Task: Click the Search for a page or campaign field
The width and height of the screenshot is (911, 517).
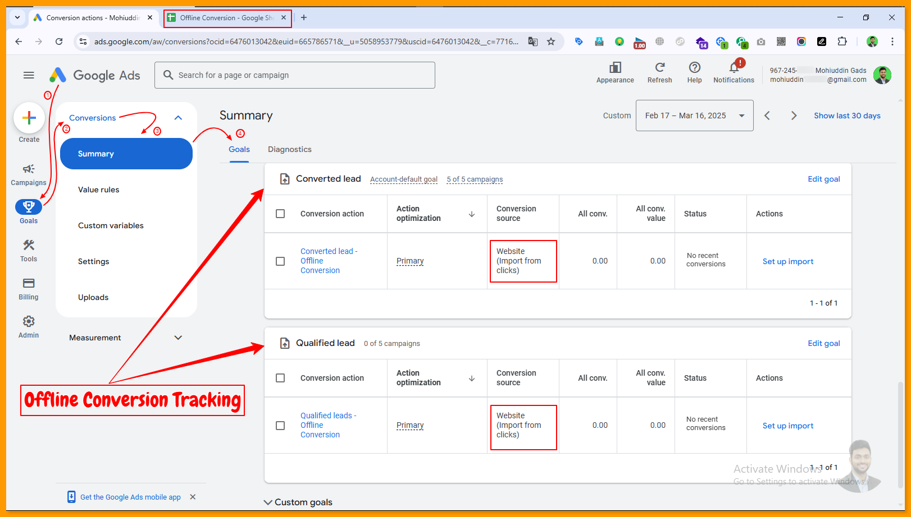Action: coord(295,75)
